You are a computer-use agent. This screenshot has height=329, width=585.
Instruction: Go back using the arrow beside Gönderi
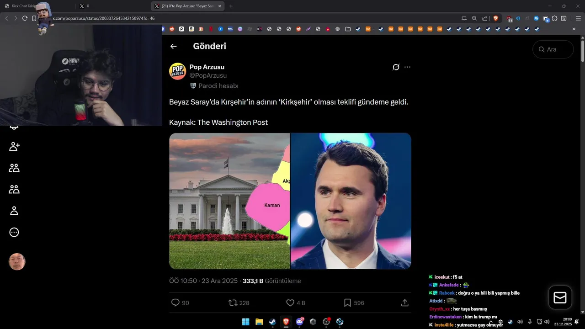(x=173, y=46)
